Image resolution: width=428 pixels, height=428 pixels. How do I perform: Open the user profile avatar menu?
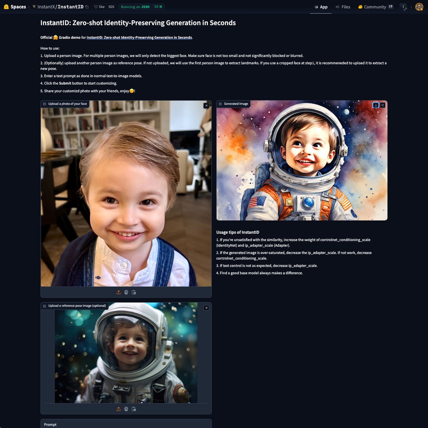click(419, 7)
